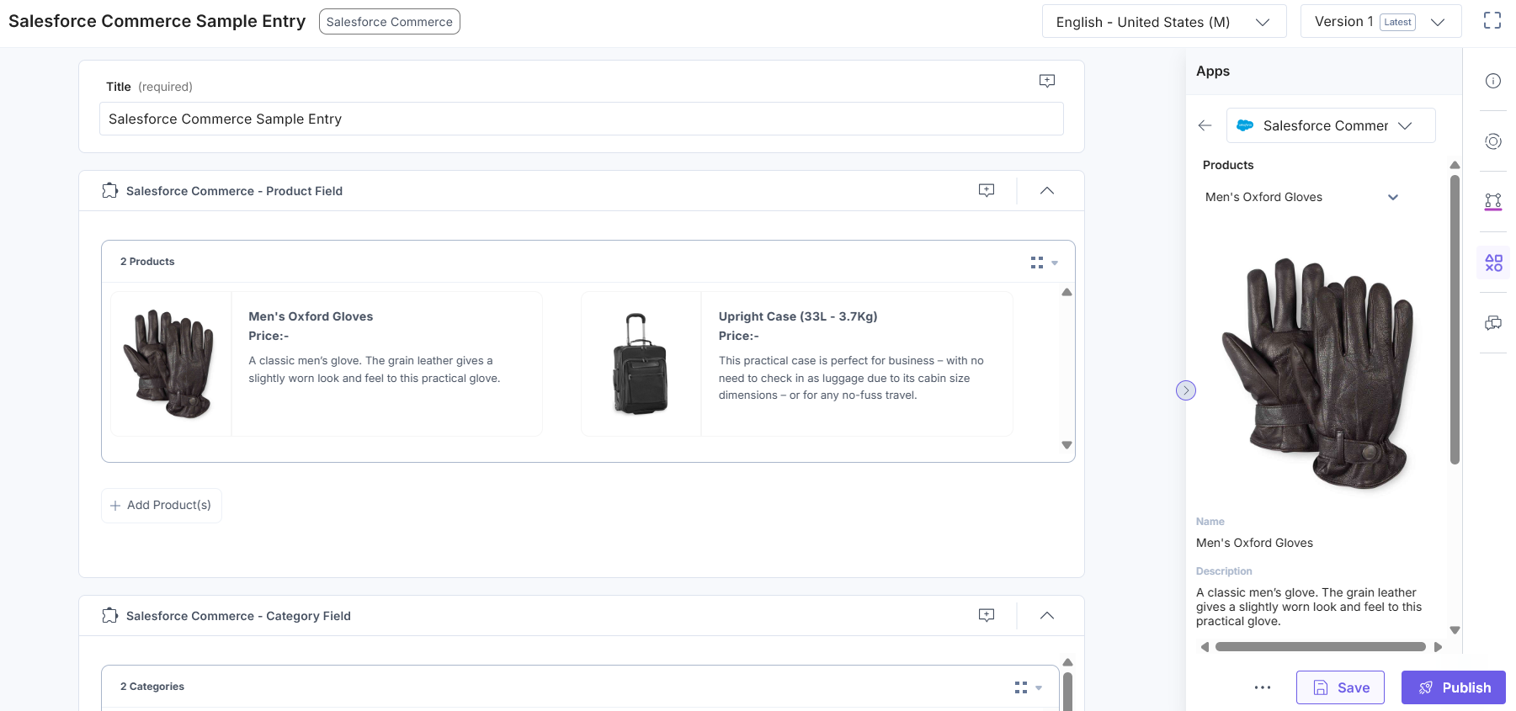
Task: Enter fullscreen mode via top-right icon
Action: pos(1492,21)
